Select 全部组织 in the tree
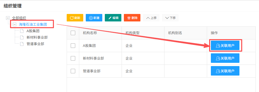 tap(19, 18)
